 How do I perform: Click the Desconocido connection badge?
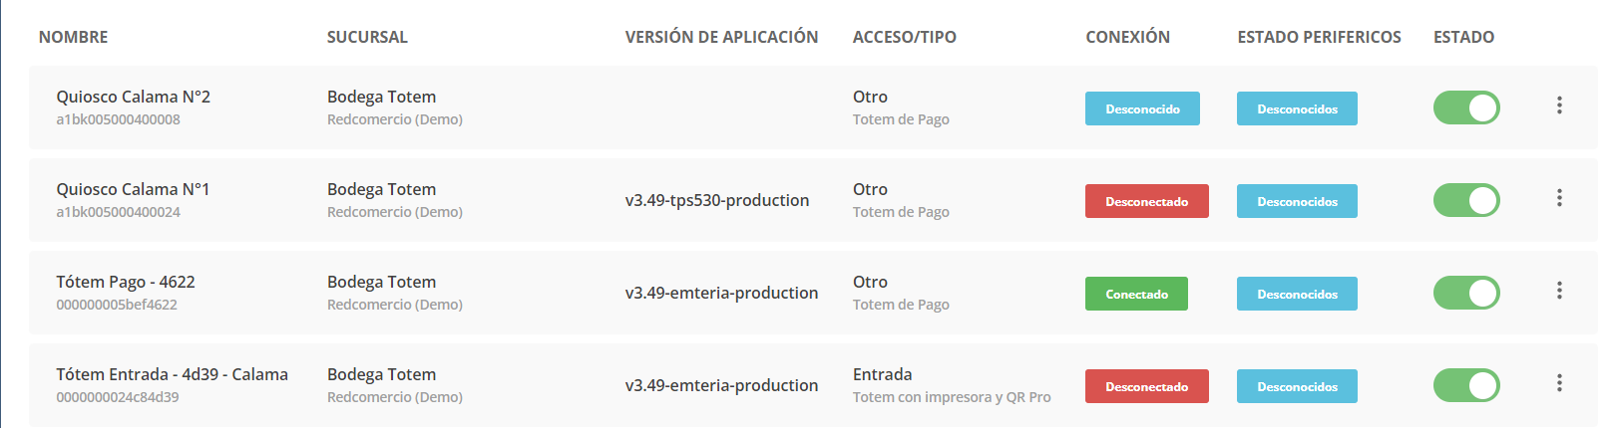1142,108
